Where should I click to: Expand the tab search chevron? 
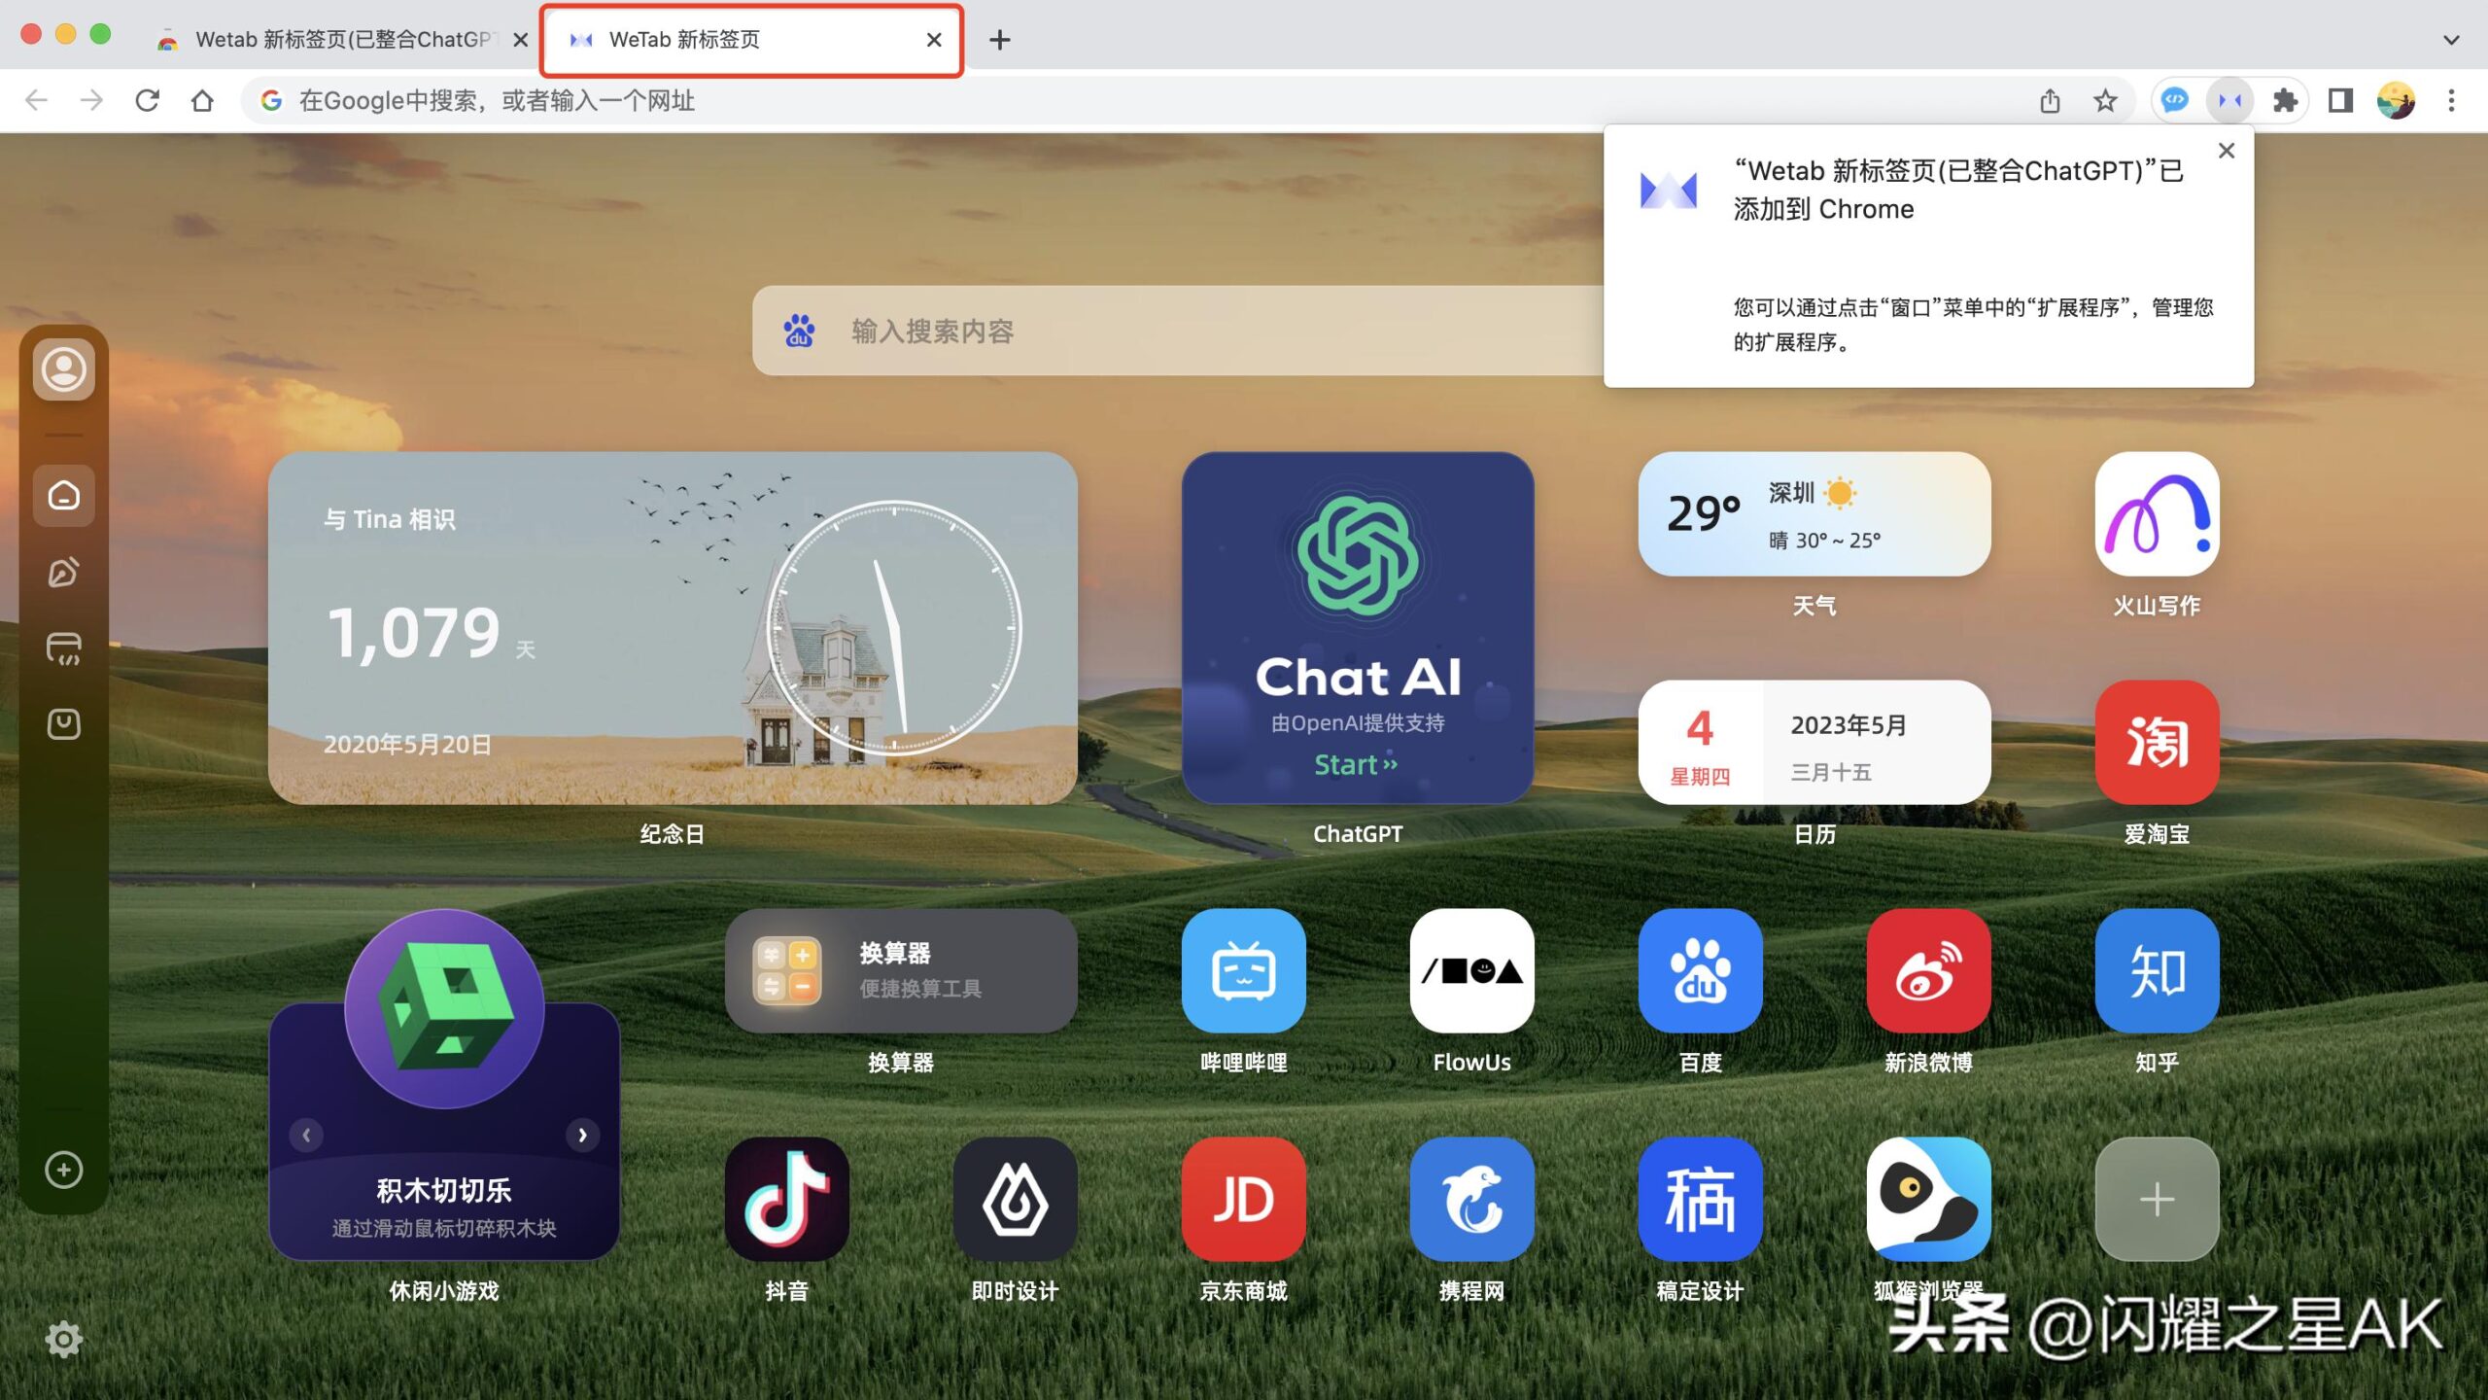pos(2451,40)
